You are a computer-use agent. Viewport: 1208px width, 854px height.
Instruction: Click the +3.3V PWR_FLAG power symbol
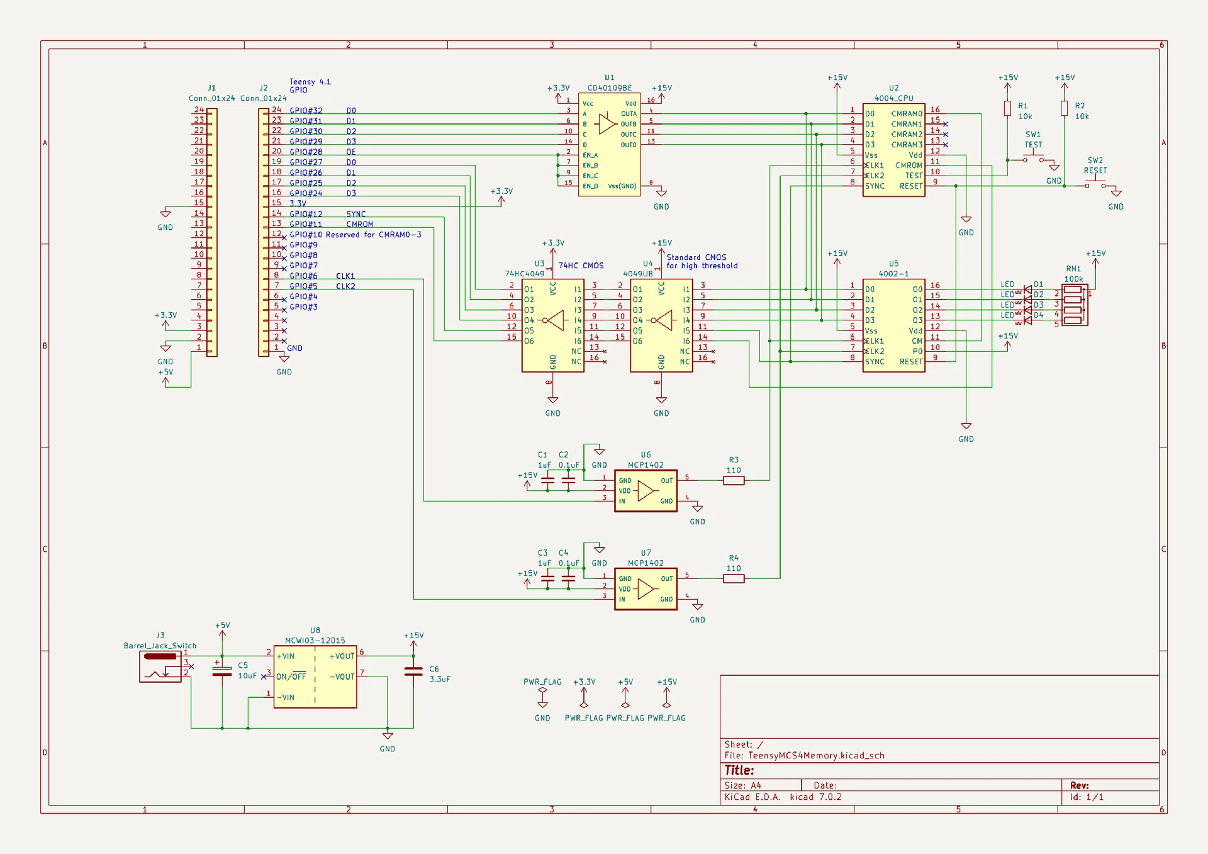(x=584, y=697)
